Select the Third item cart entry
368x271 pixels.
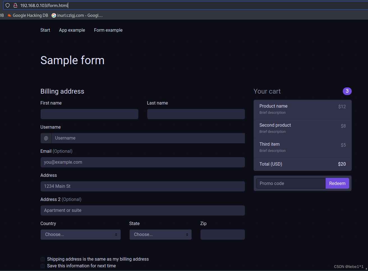[303, 147]
